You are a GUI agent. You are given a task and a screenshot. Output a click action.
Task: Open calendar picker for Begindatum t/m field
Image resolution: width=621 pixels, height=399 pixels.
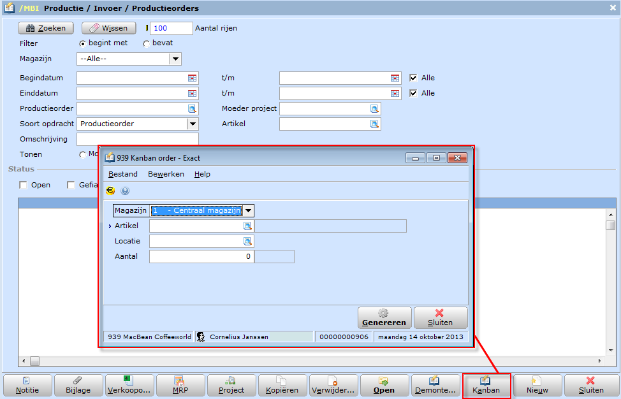395,78
